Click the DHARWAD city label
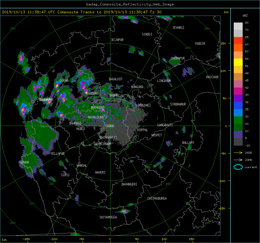 tap(75, 123)
